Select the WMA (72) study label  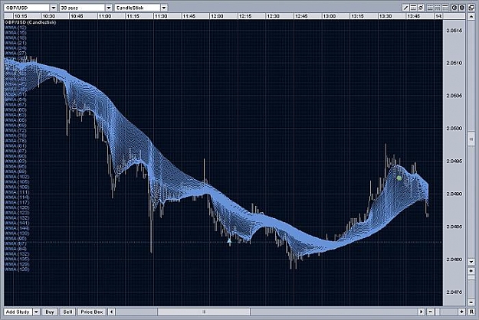pos(15,131)
